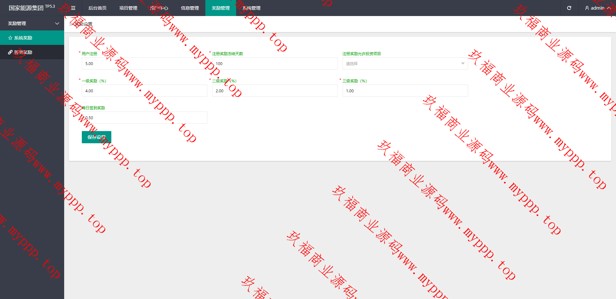Click the 每日签到奖励 input field

[144, 118]
